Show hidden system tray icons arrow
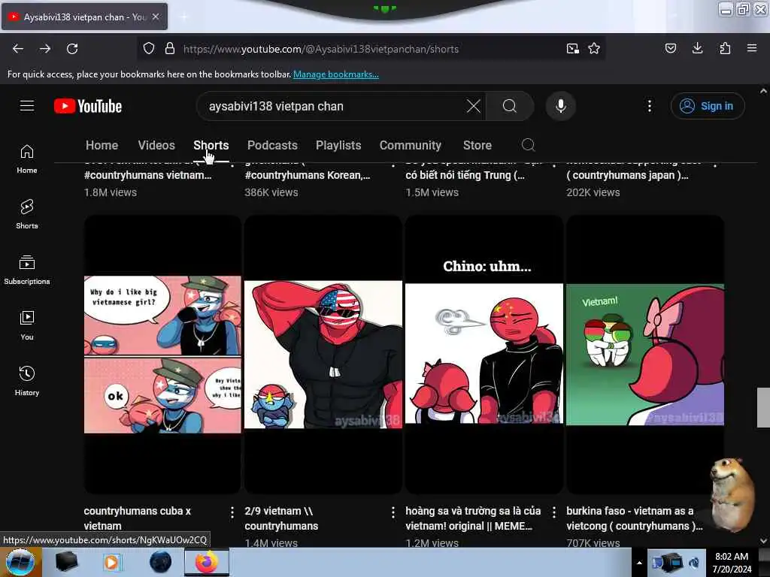Image resolution: width=770 pixels, height=577 pixels. point(639,563)
